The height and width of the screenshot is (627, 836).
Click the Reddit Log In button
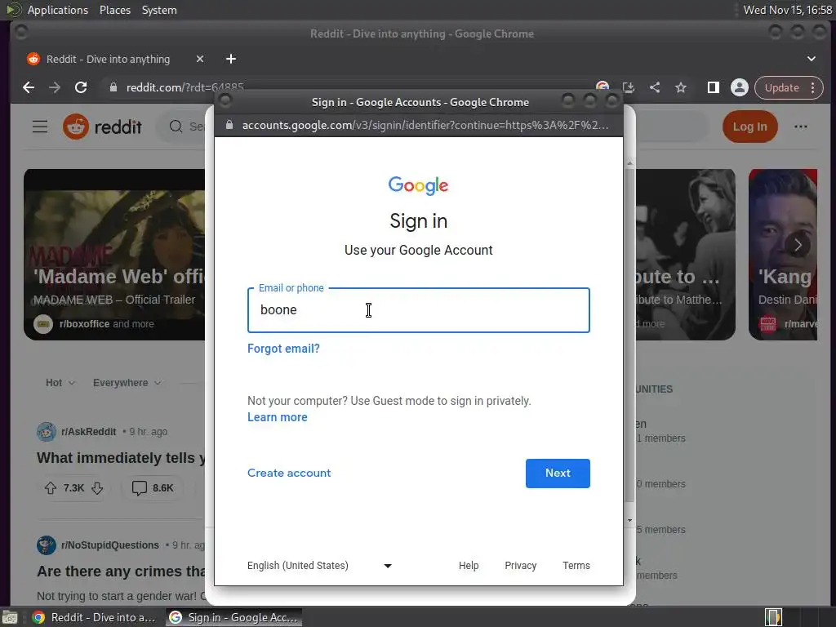tap(749, 127)
